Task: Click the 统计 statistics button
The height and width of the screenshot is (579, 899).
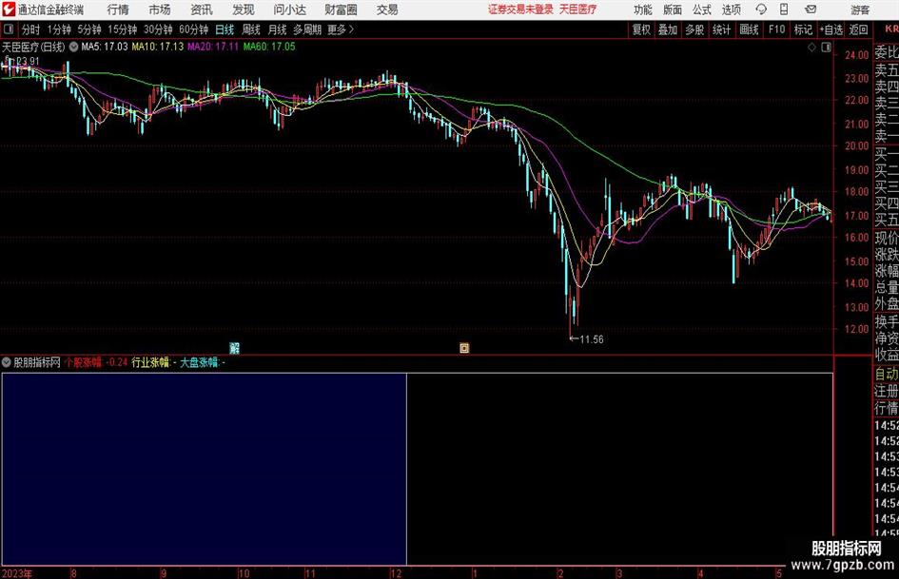Action: [x=721, y=29]
